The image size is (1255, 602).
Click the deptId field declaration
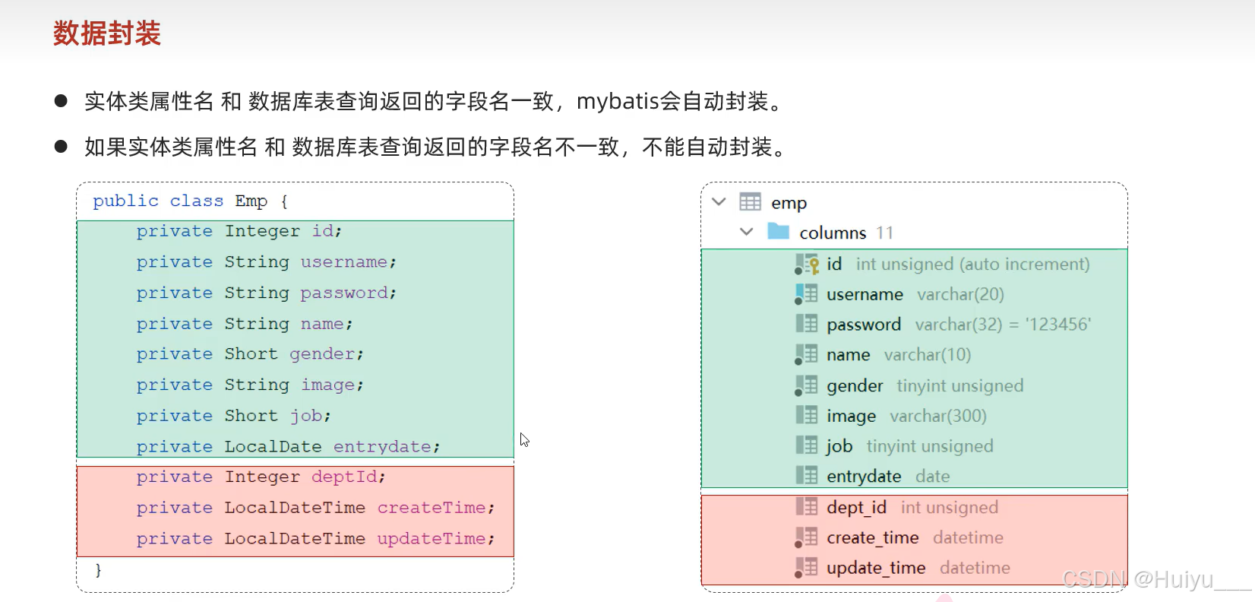pyautogui.click(x=261, y=477)
